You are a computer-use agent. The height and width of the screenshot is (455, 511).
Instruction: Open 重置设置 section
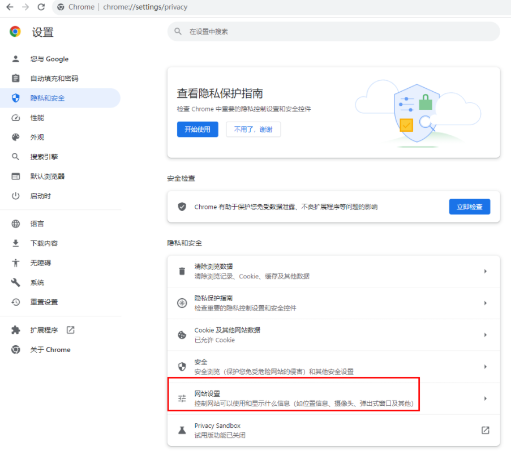tap(61, 302)
